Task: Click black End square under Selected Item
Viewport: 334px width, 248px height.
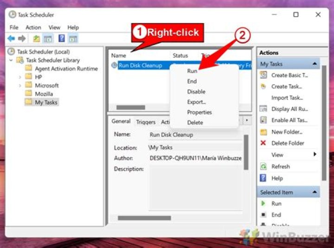Action: coord(263,215)
